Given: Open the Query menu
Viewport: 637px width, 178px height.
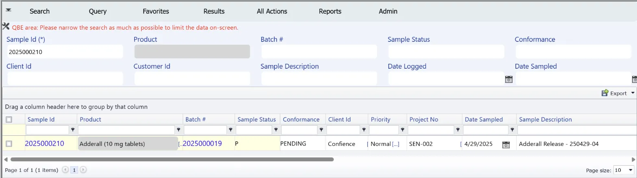Looking at the screenshot, I should (x=98, y=11).
